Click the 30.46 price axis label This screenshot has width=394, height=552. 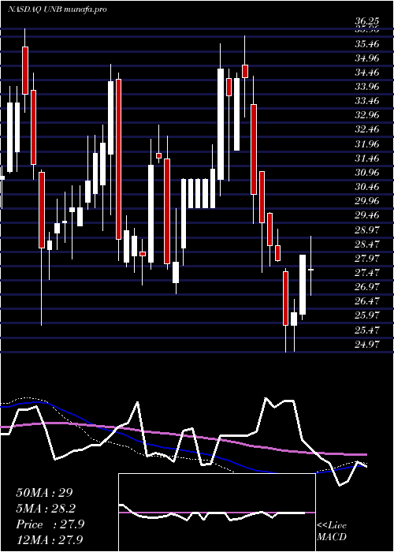click(x=367, y=187)
